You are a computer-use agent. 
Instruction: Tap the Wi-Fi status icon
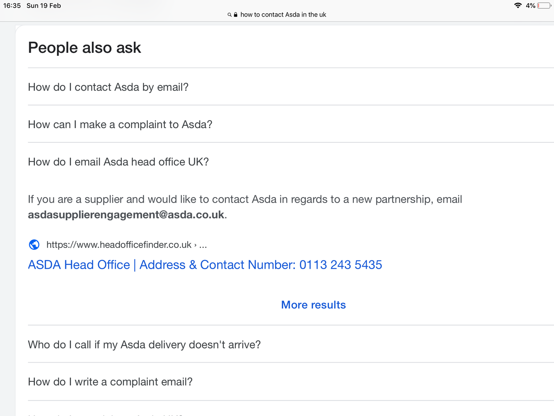tap(518, 5)
